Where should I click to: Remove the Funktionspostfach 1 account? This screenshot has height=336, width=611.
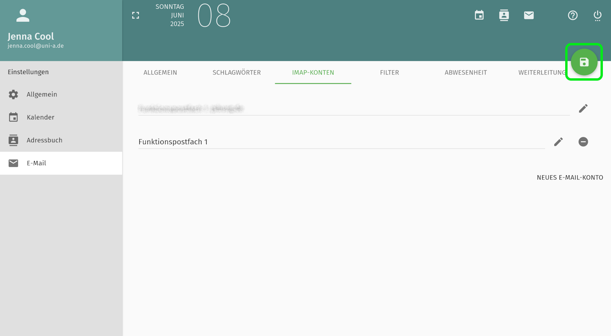tap(583, 142)
